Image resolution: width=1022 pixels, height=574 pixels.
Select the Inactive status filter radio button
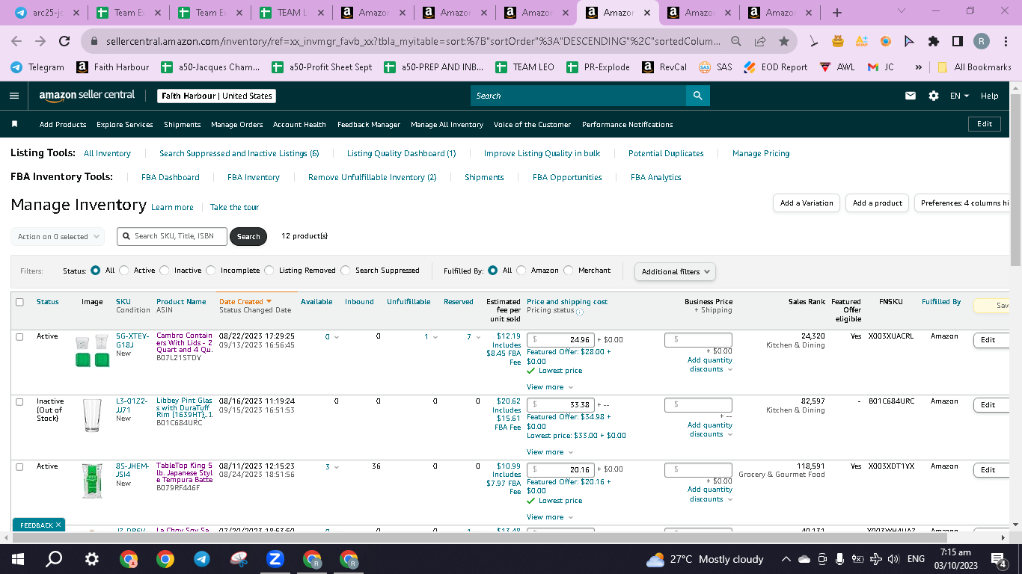point(165,271)
